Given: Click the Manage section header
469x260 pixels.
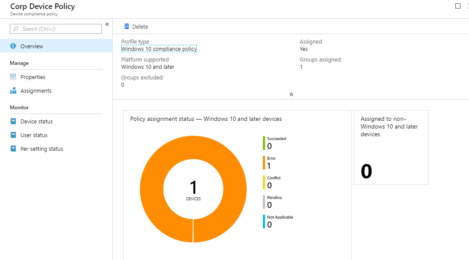Looking at the screenshot, I should 19,63.
